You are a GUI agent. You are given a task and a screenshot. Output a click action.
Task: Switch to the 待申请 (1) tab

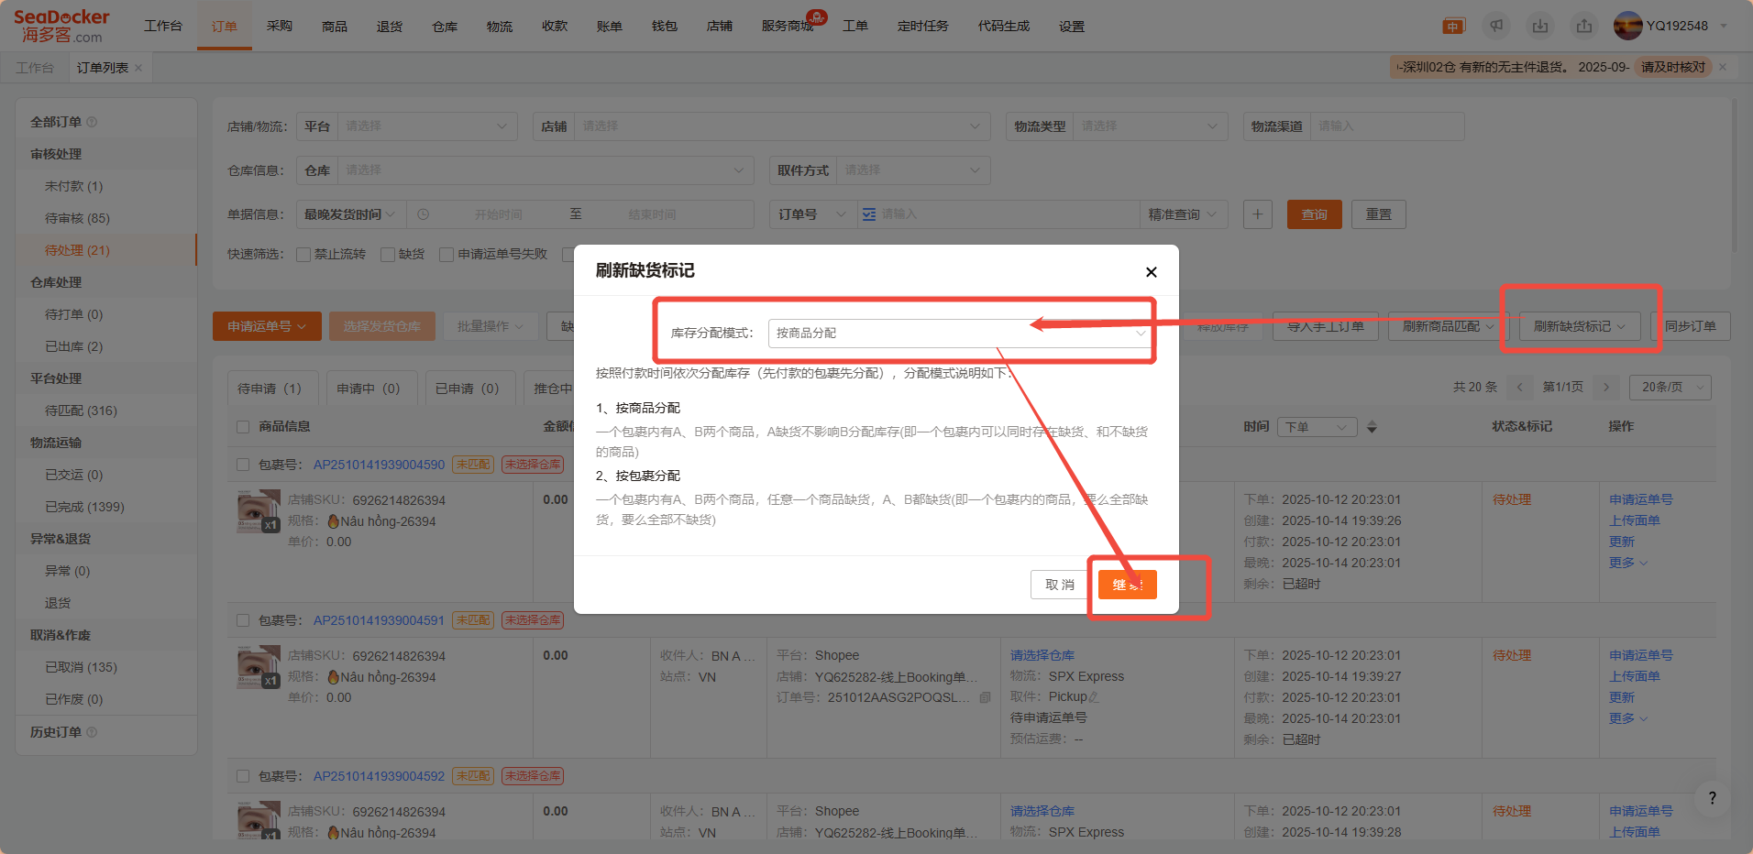pyautogui.click(x=270, y=389)
